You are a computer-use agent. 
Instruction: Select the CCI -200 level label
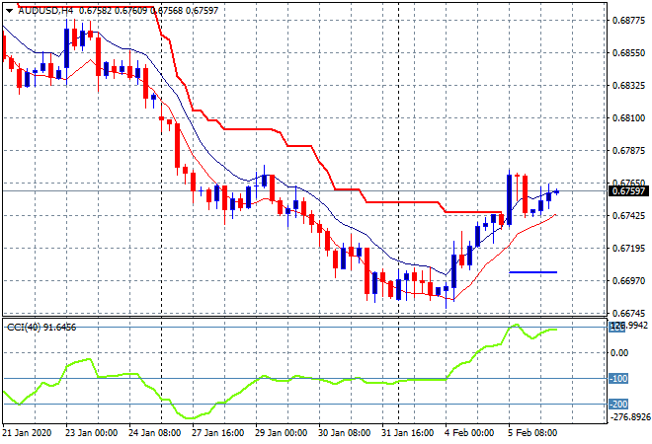click(618, 405)
